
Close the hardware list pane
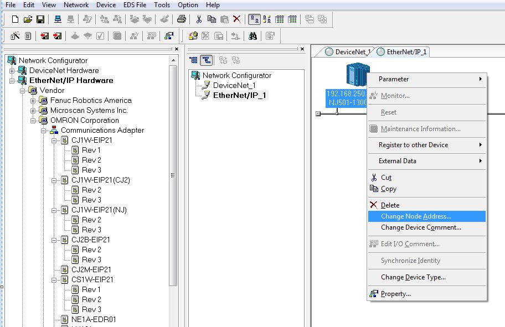pos(177,49)
